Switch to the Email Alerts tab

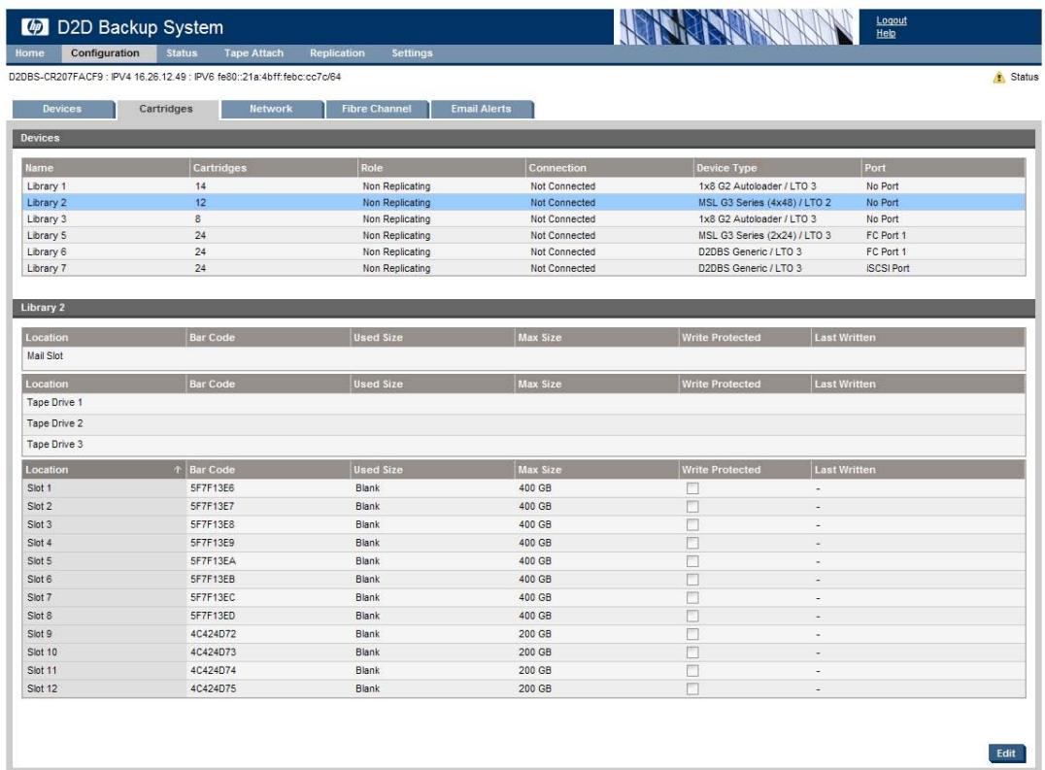pos(481,110)
